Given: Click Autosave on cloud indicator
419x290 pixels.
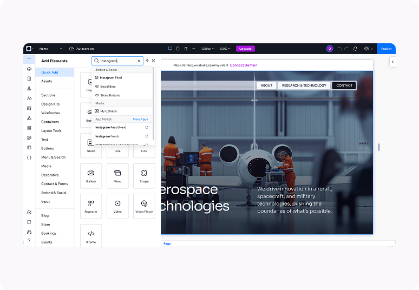Looking at the screenshot, I should pos(82,49).
